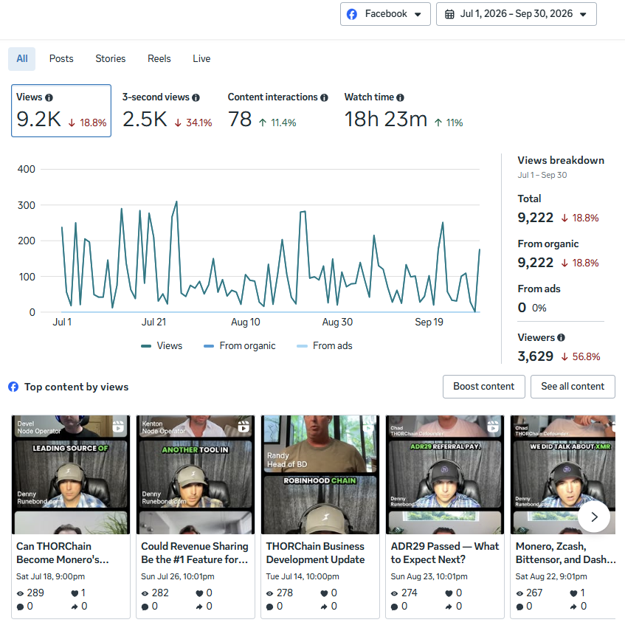Click the info icon next to Content interactions
This screenshot has height=628, width=625.
click(x=325, y=97)
